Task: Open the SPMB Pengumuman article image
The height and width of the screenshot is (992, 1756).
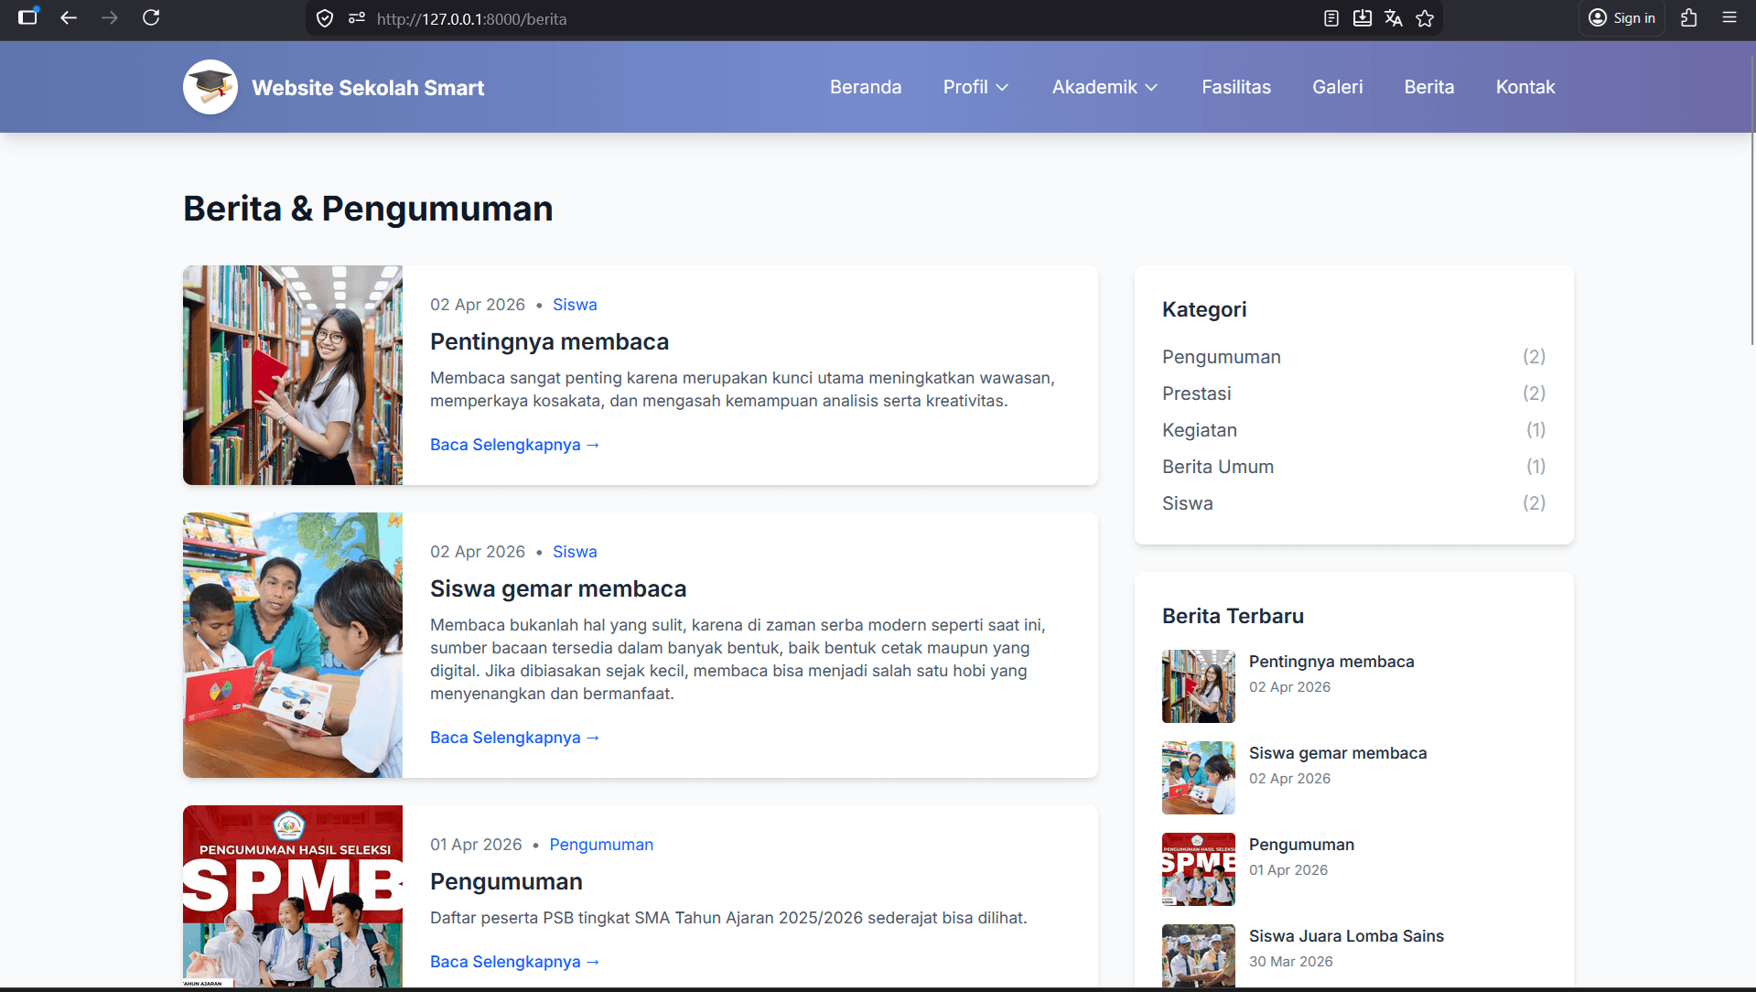Action: pos(293,897)
